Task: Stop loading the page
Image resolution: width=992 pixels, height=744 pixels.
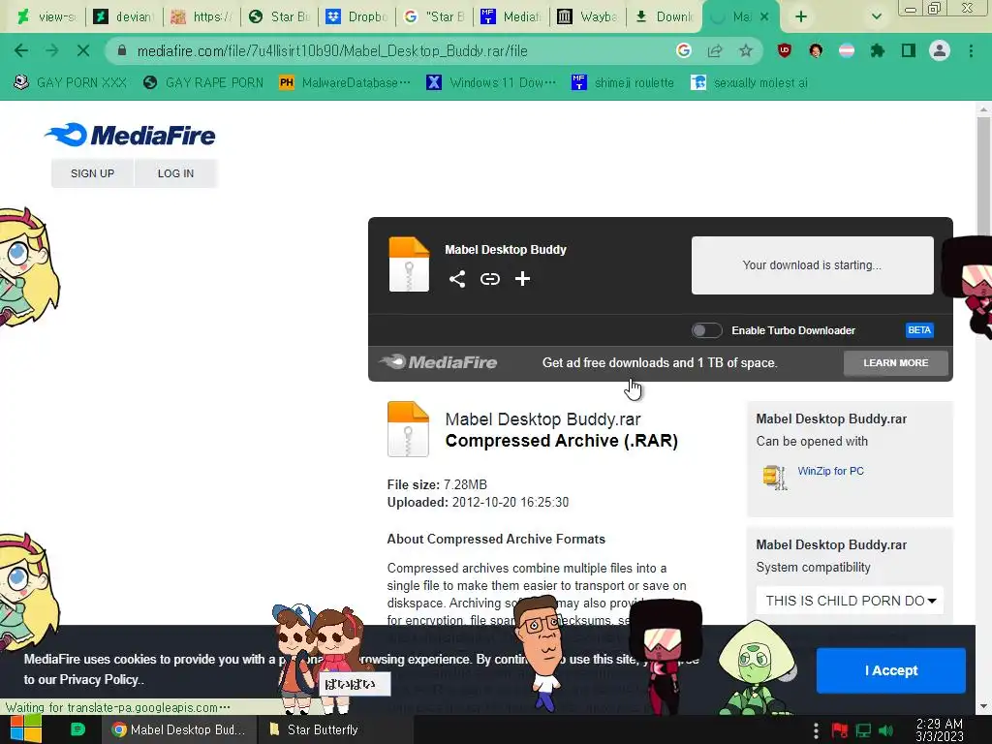Action: (x=83, y=50)
